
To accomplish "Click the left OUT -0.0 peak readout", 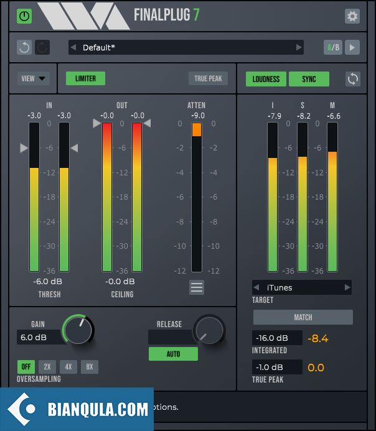I will click(x=107, y=116).
